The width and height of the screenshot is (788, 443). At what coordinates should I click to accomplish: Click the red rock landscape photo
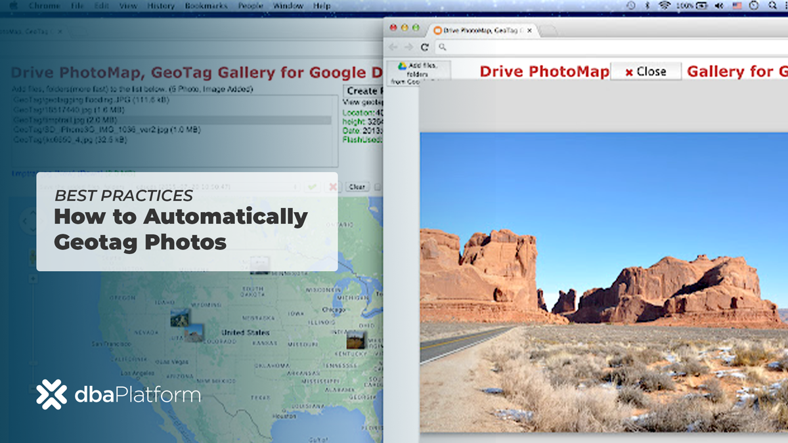coord(603,282)
